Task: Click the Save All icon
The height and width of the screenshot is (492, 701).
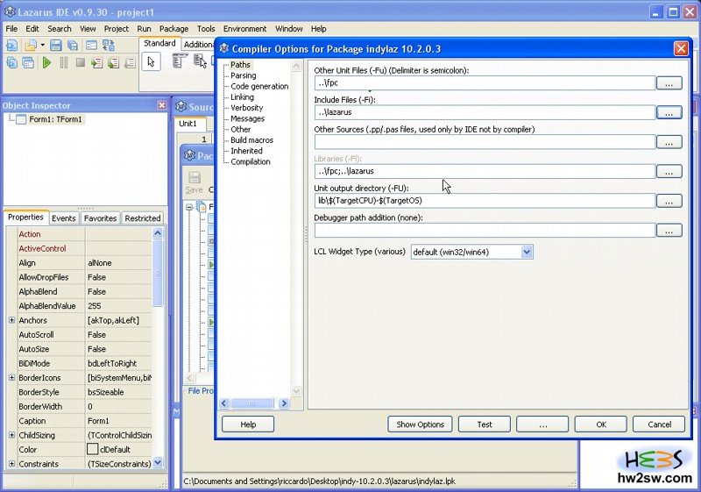Action: coord(73,46)
